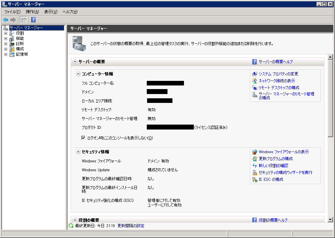Open サーバーの概要ヘルプ link
Viewport: 335px width, 238px height.
point(276,62)
